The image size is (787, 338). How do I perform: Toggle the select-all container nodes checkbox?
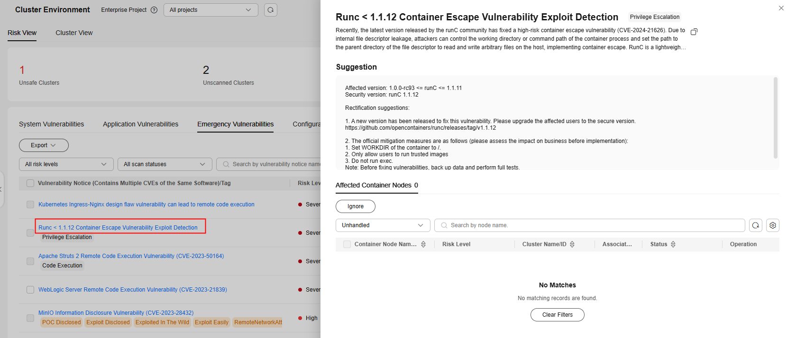347,244
